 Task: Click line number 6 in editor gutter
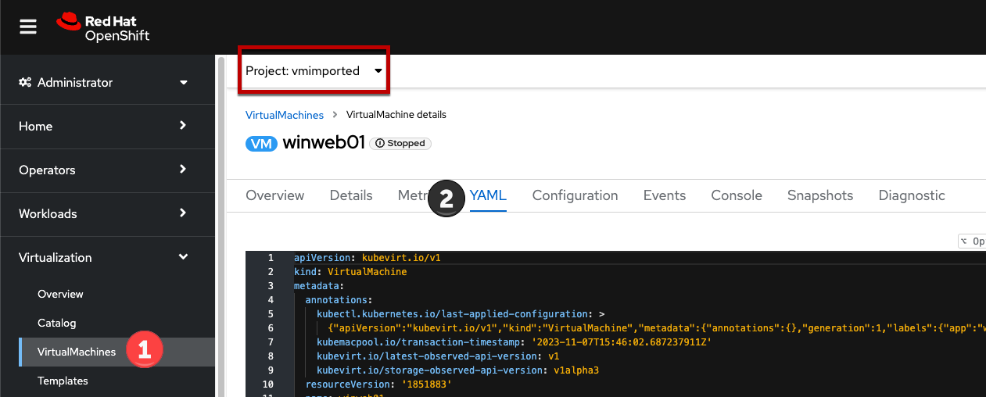271,328
